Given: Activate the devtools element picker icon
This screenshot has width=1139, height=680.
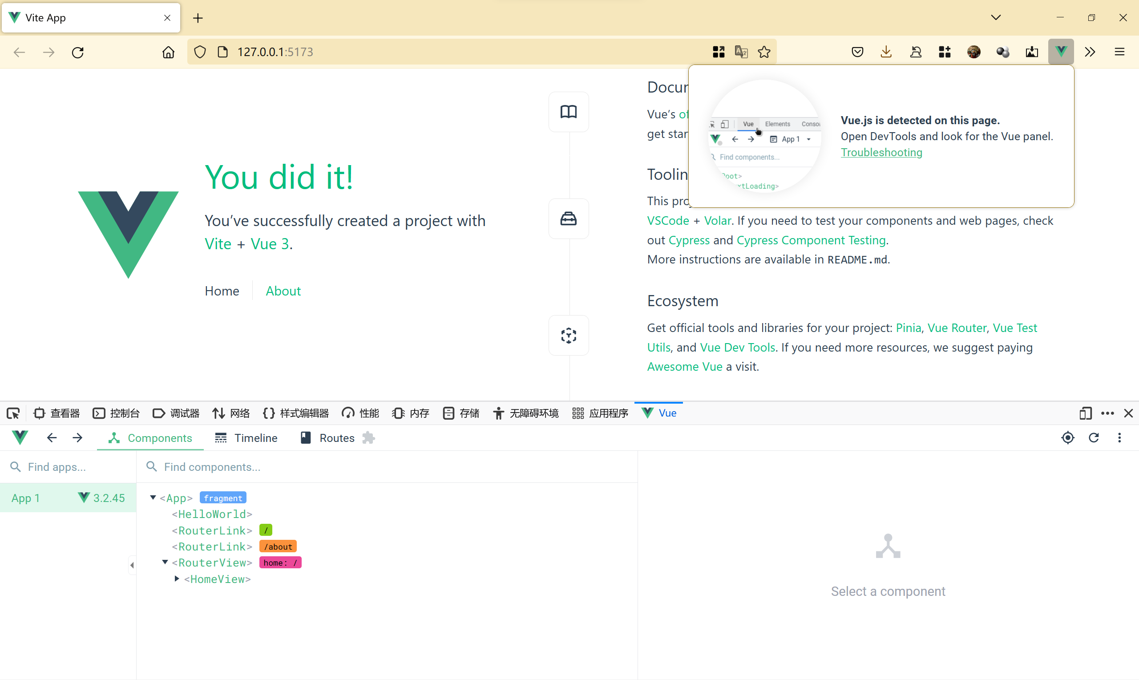Looking at the screenshot, I should [13, 413].
